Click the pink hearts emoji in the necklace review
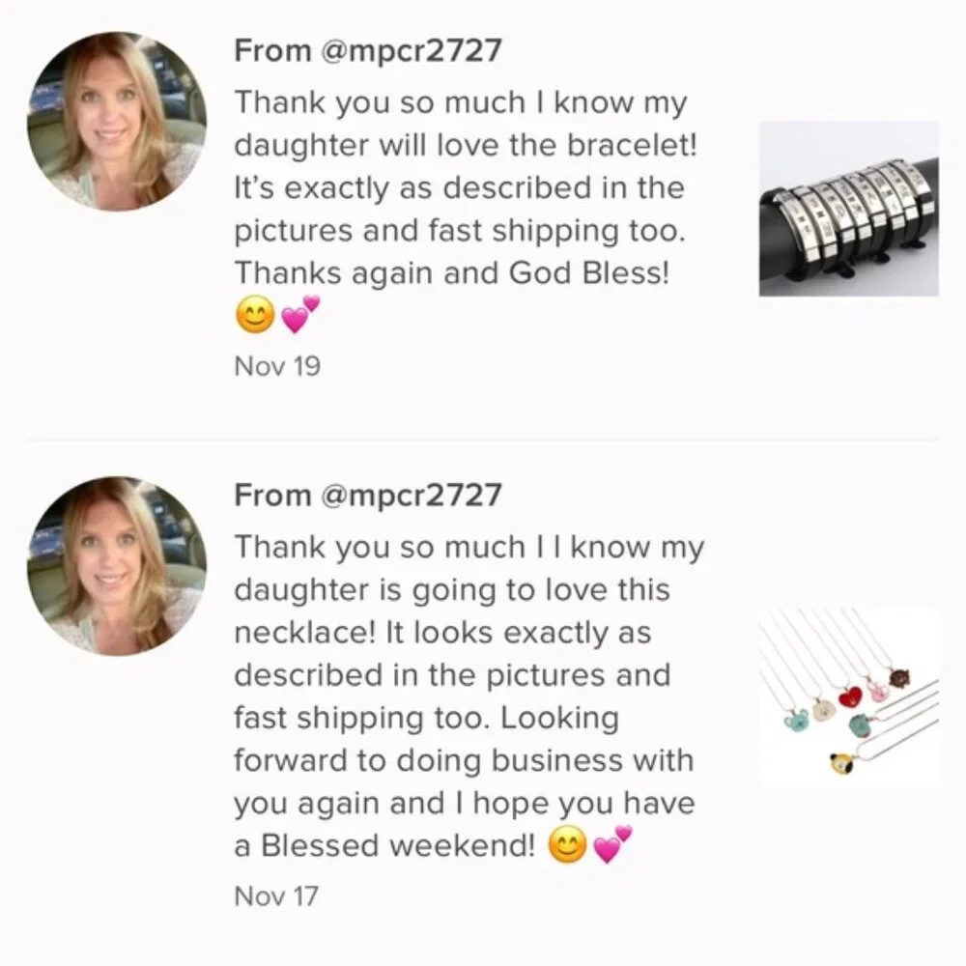Screen dimensions: 966x966 (611, 845)
